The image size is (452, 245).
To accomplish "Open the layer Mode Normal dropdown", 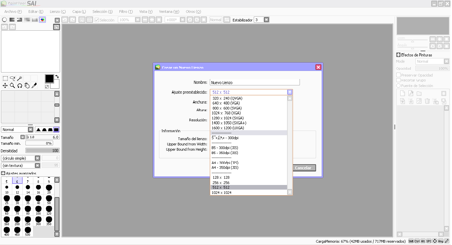I will click(x=446, y=61).
